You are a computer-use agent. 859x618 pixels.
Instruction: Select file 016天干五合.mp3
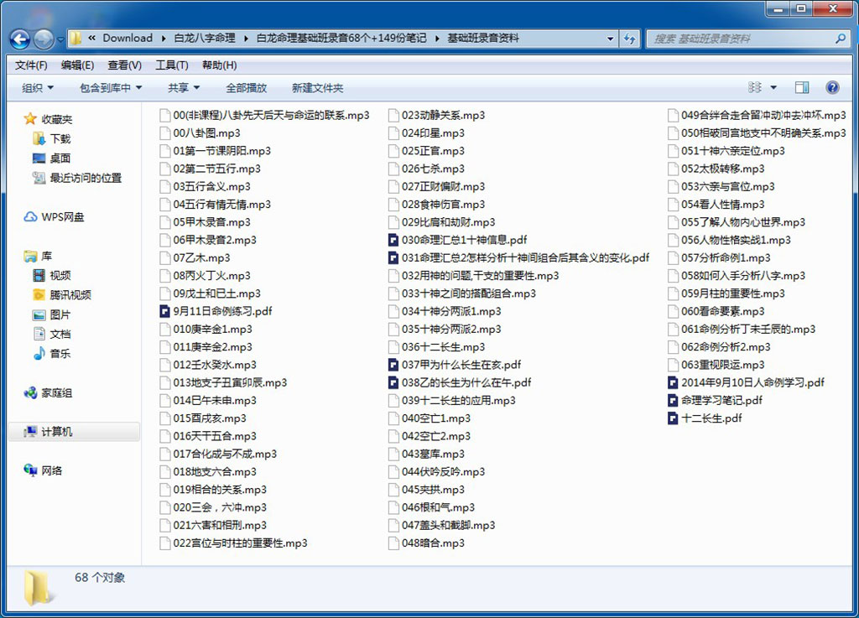[x=208, y=437]
